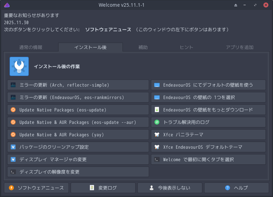Click the desktop icon for 壁紙の 1つを選択
Image resolution: width=273 pixels, height=197 pixels.
pos(157,97)
